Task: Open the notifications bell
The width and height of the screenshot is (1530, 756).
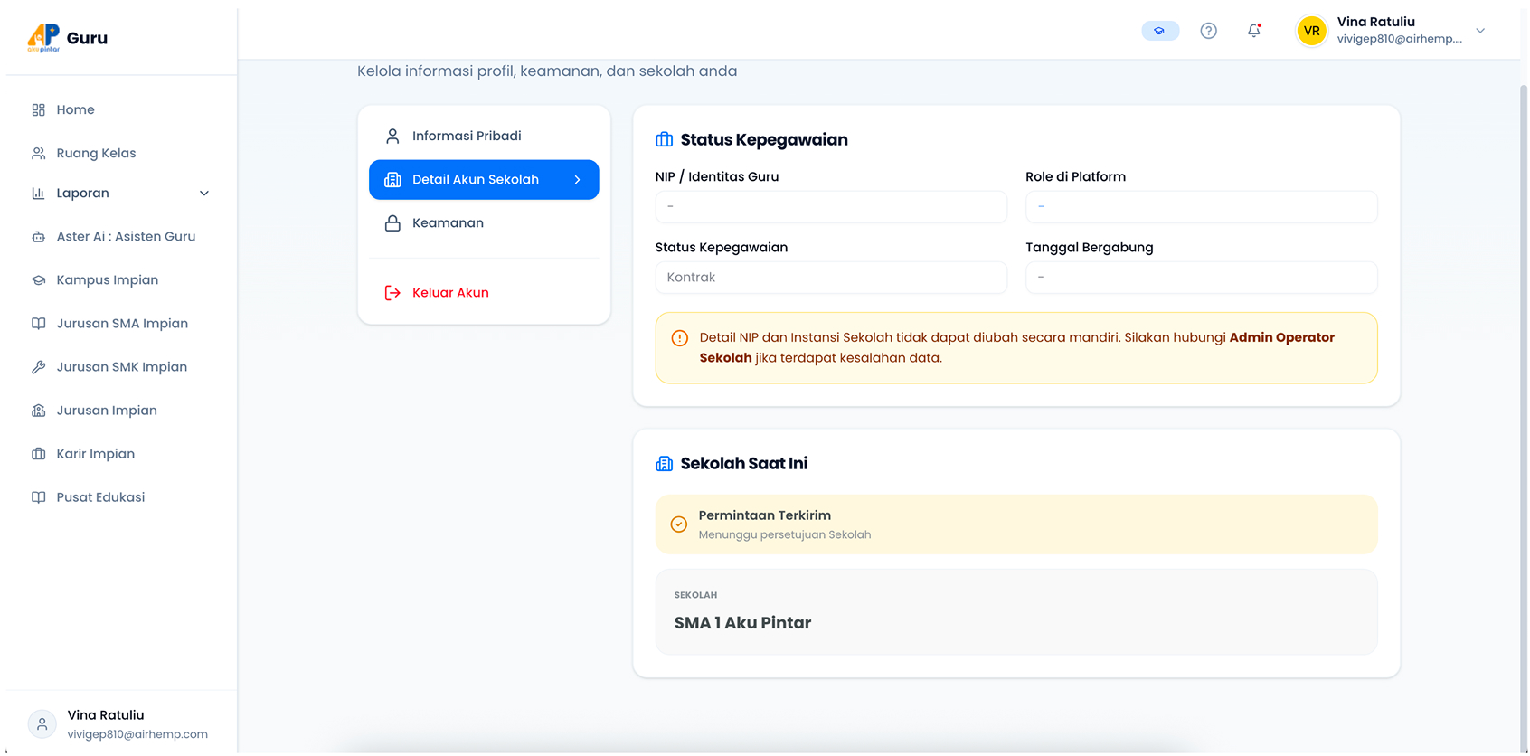Action: (x=1254, y=31)
